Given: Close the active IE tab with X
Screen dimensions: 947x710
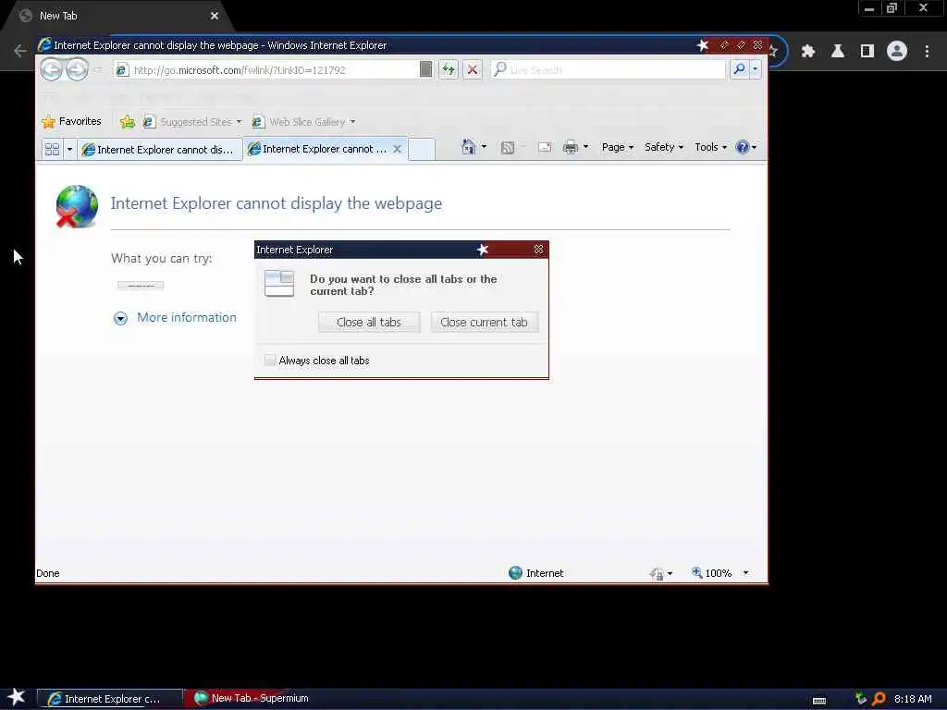Looking at the screenshot, I should [398, 149].
